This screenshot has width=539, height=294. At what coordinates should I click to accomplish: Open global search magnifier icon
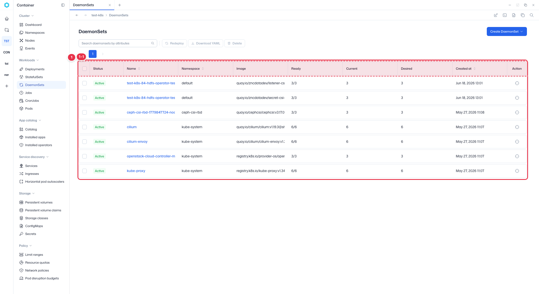532,15
